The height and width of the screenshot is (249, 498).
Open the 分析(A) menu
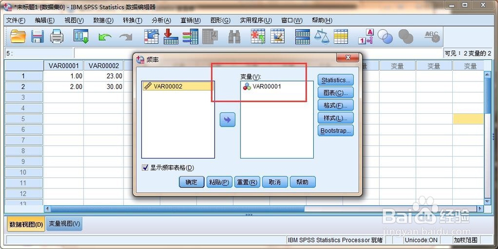click(161, 20)
